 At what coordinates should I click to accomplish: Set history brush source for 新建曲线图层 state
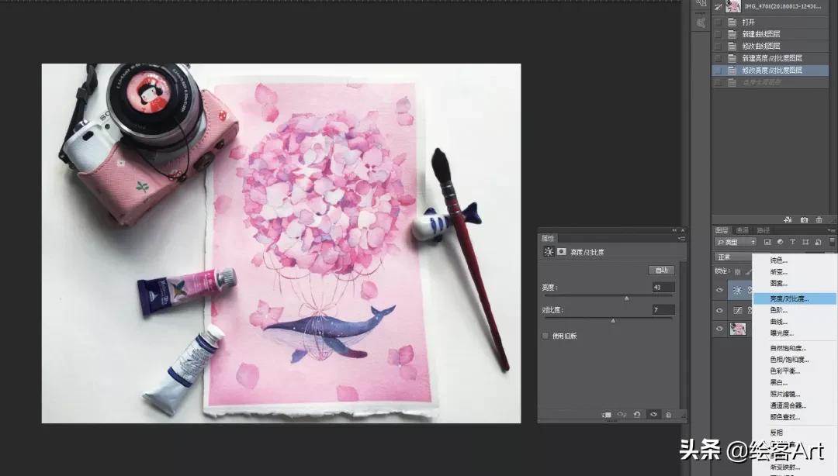pos(719,34)
